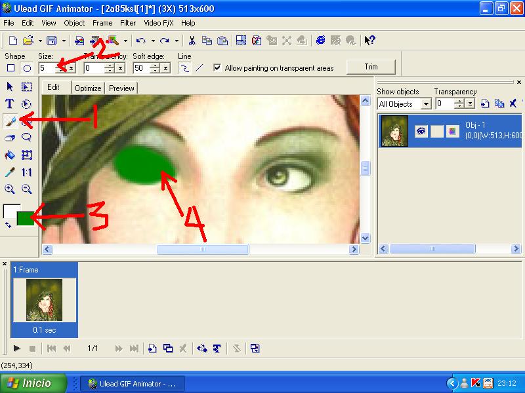Open brush Transparency dropdown arrow
Screen dimensions: 525x393
coord(121,68)
